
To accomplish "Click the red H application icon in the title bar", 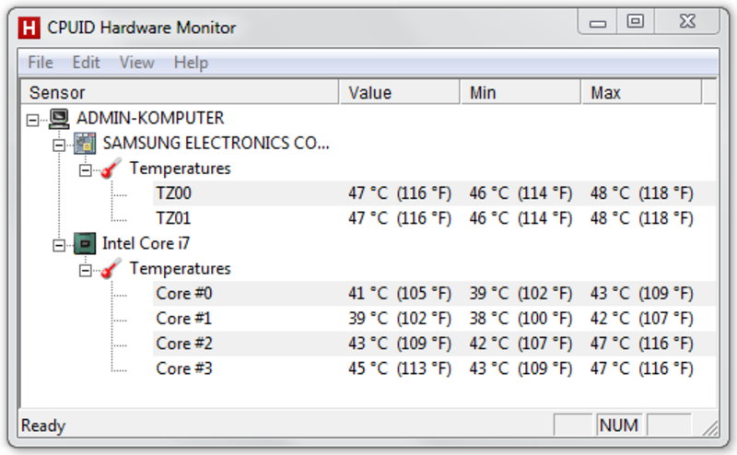I will click(29, 28).
